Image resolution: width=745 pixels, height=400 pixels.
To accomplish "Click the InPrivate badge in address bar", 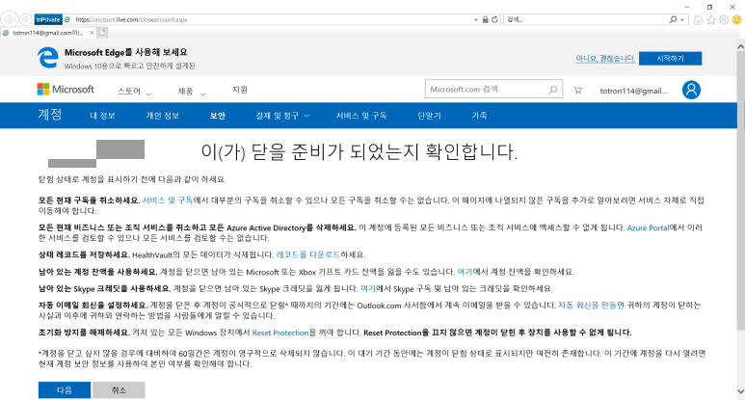I will point(48,19).
